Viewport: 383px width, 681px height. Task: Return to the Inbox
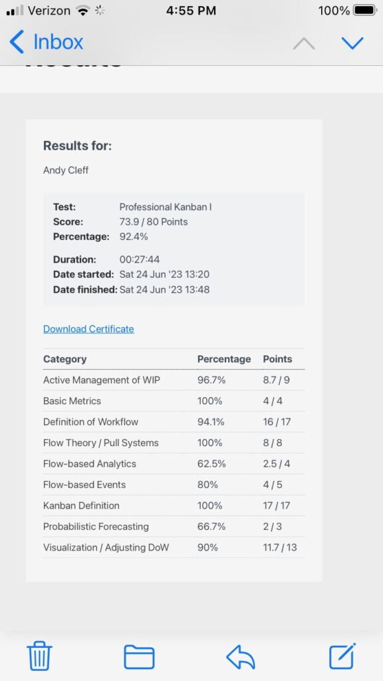pos(57,42)
